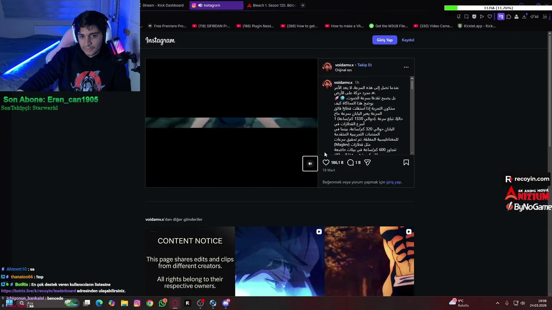
Task: Click Orijinal ses audio link
Action: [343, 70]
